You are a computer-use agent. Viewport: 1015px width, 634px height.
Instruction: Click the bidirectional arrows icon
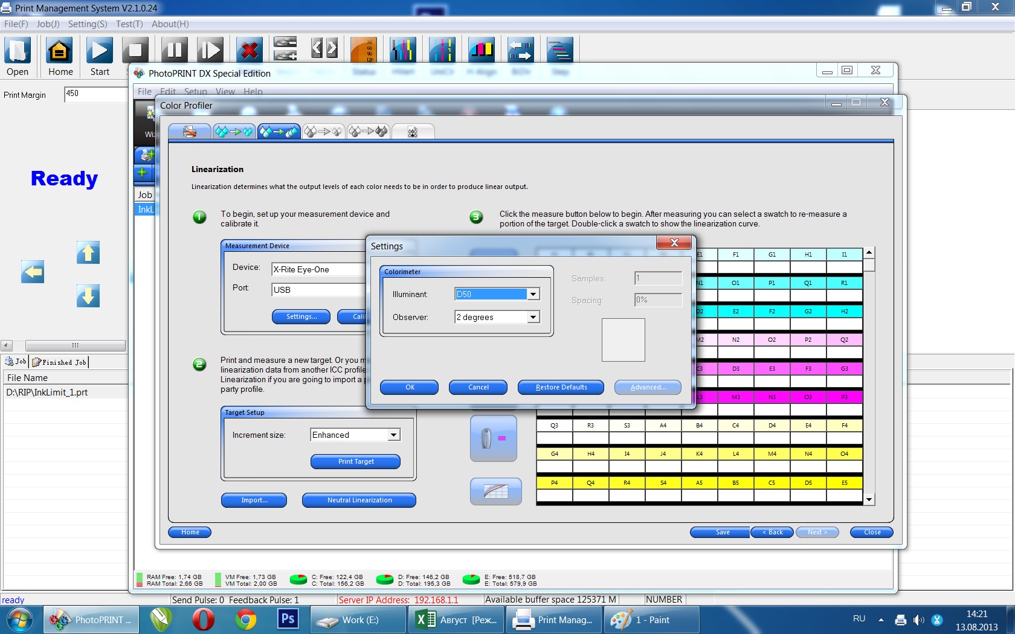pos(521,50)
